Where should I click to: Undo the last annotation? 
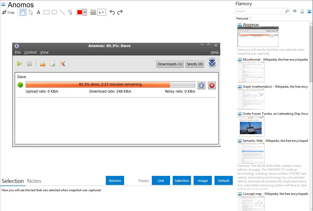(112, 12)
